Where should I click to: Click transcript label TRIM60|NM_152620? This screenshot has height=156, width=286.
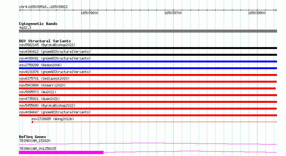point(35,141)
